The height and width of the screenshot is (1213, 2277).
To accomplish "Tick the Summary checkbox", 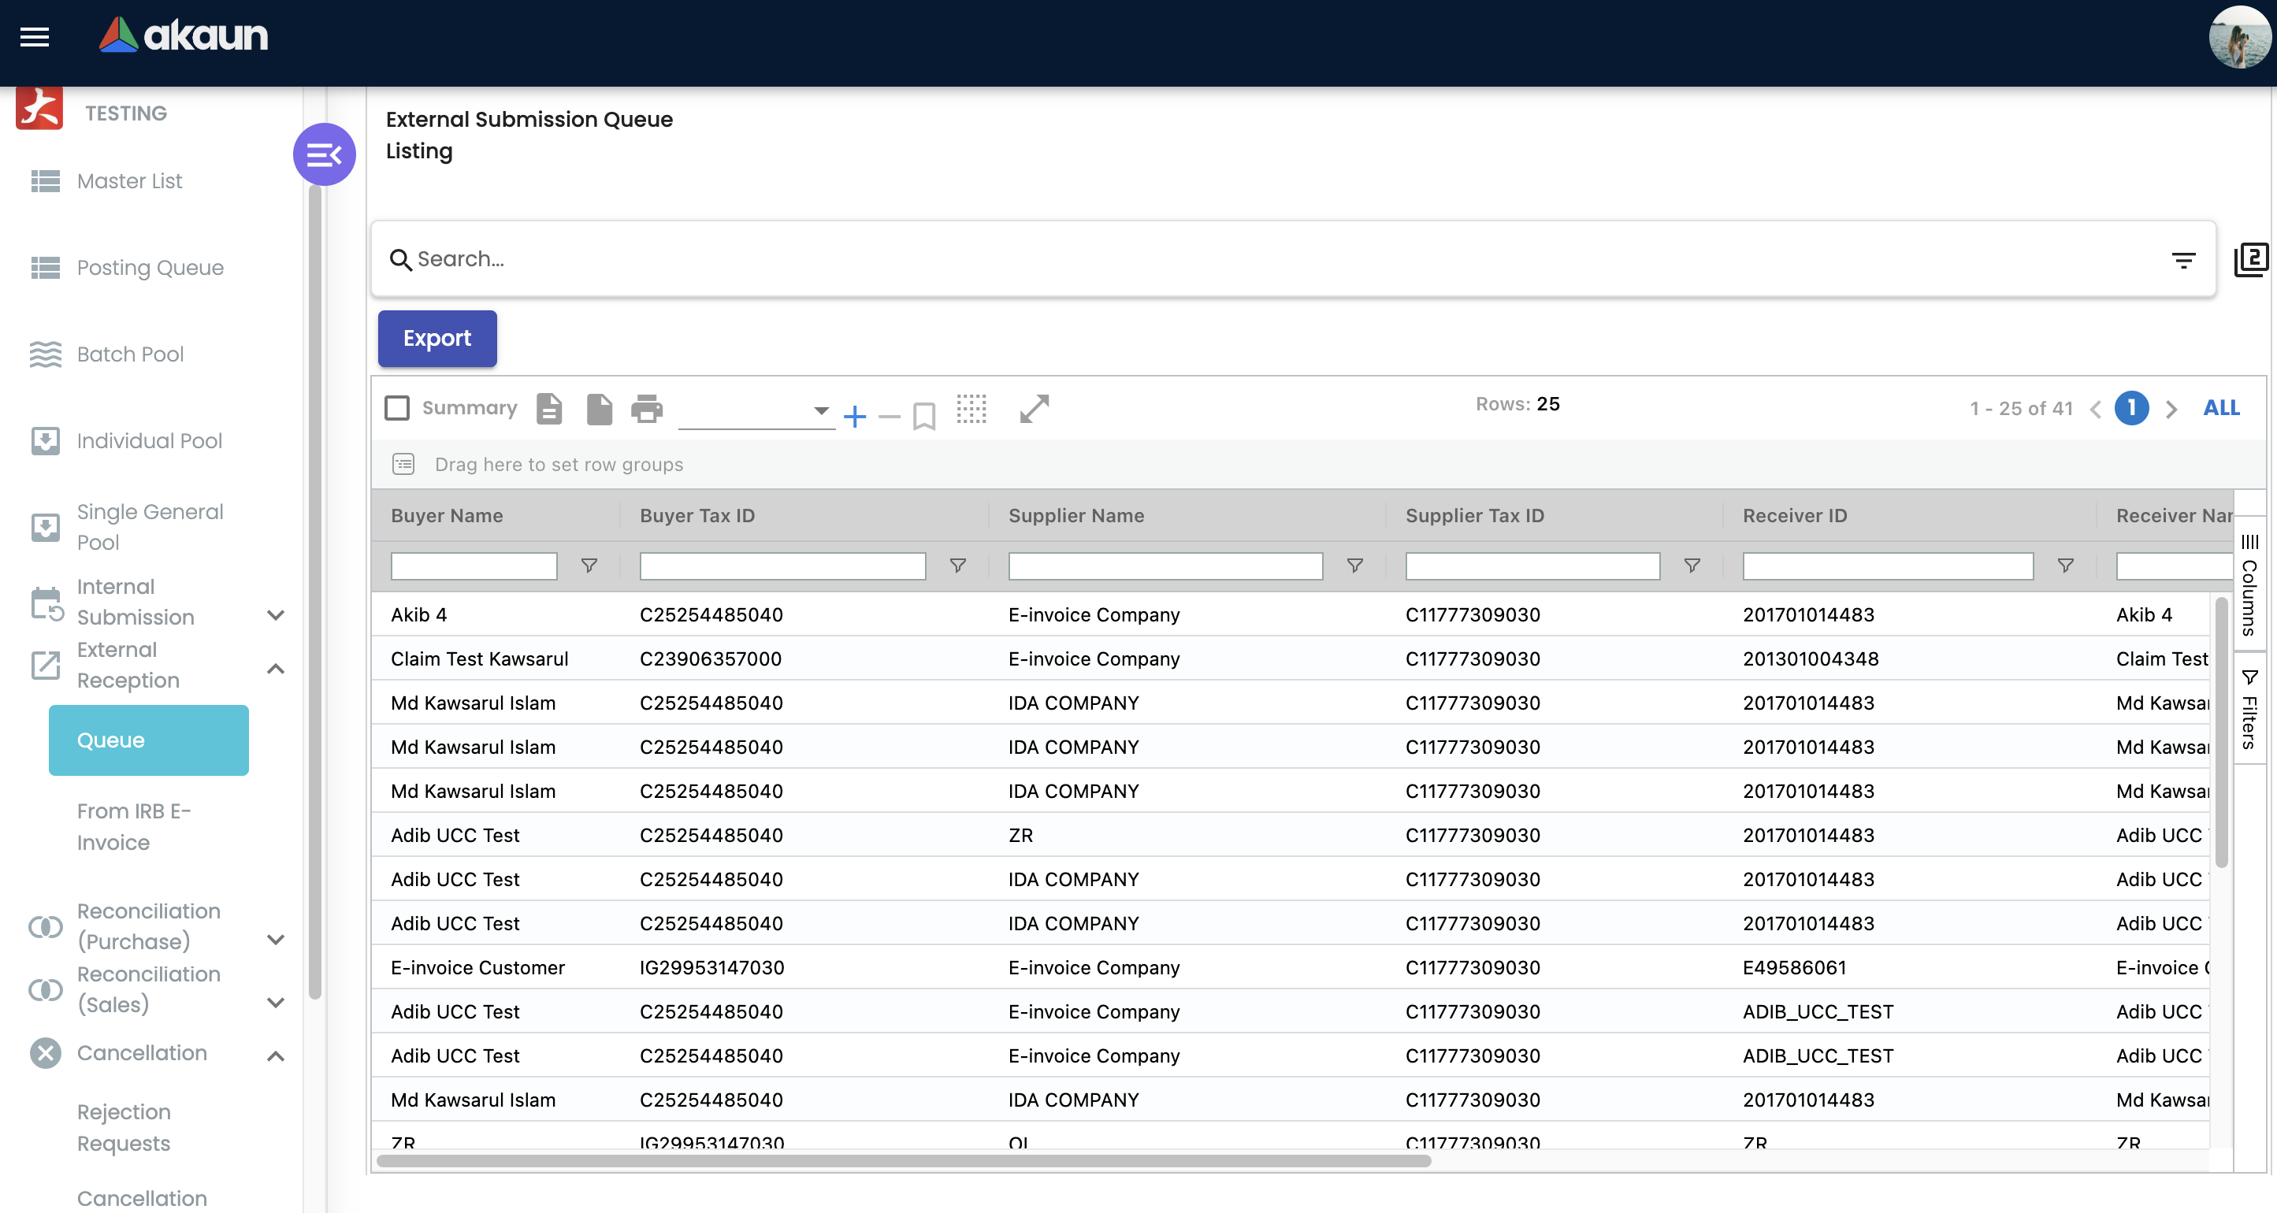I will point(397,408).
